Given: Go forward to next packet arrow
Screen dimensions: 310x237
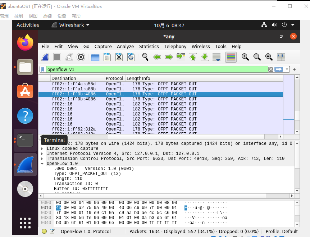Looking at the screenshot, I should tap(169, 57).
